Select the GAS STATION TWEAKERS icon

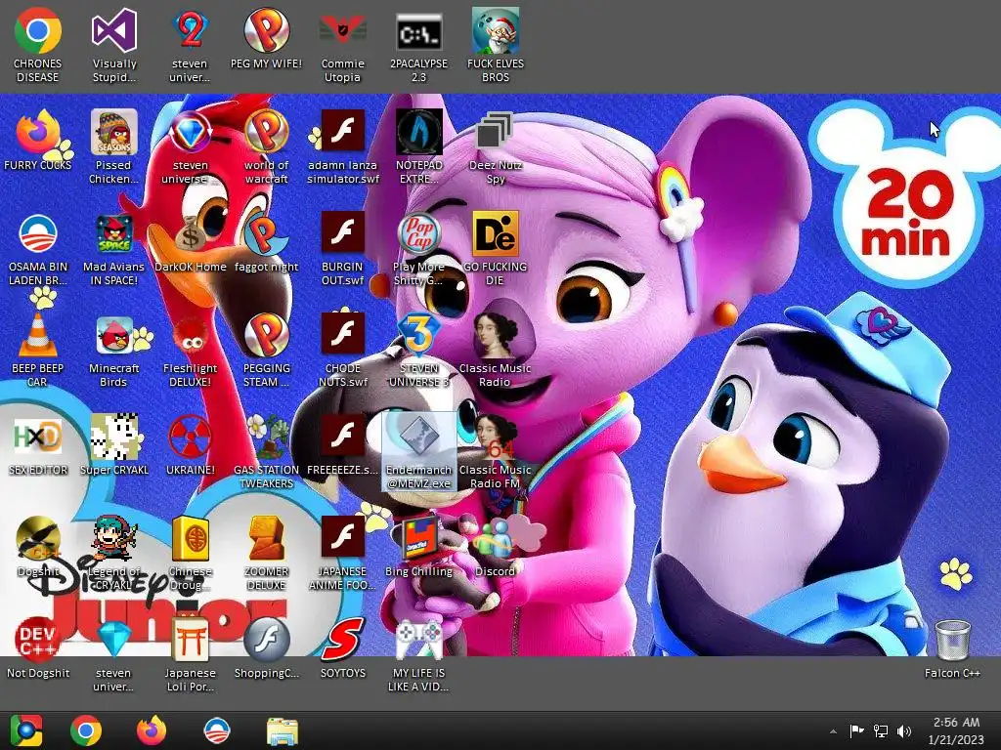266,451
